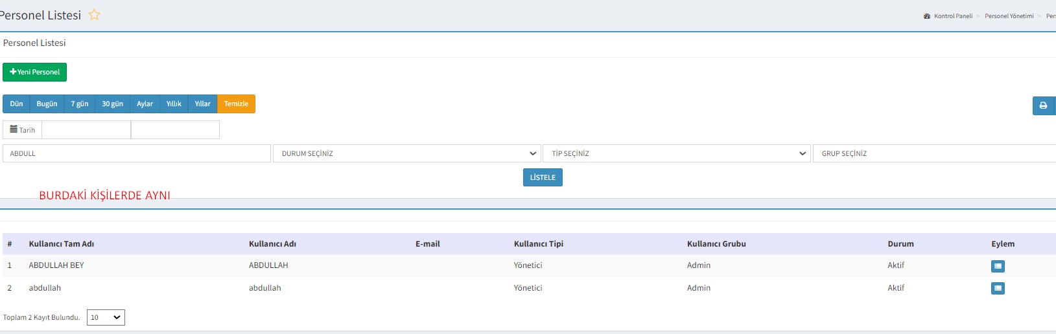Click the Tarih calendar label

tap(23, 130)
